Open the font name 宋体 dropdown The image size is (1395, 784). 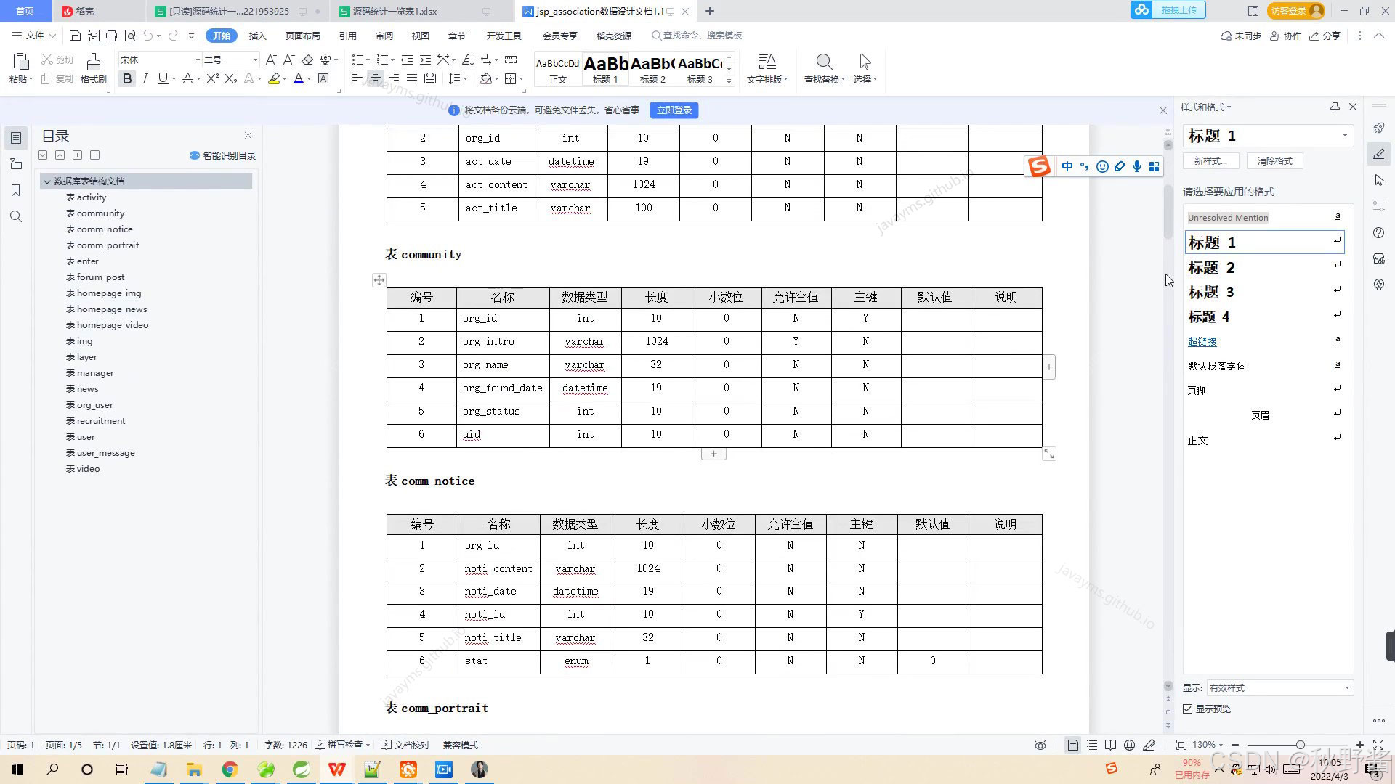point(197,60)
